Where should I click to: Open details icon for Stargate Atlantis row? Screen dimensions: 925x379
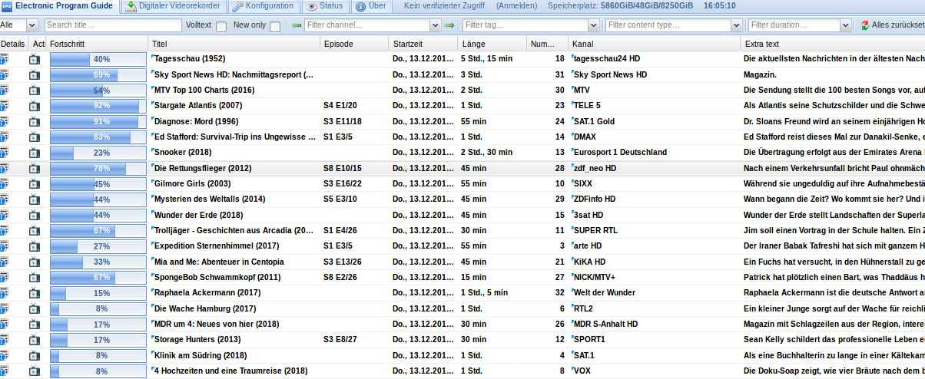point(4,106)
